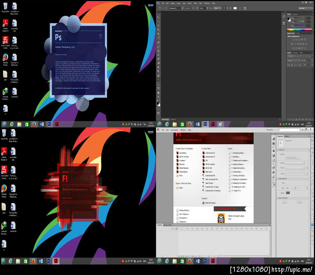Open the collapsed Align panel icon in Flash
The image size is (315, 275).
point(274,151)
